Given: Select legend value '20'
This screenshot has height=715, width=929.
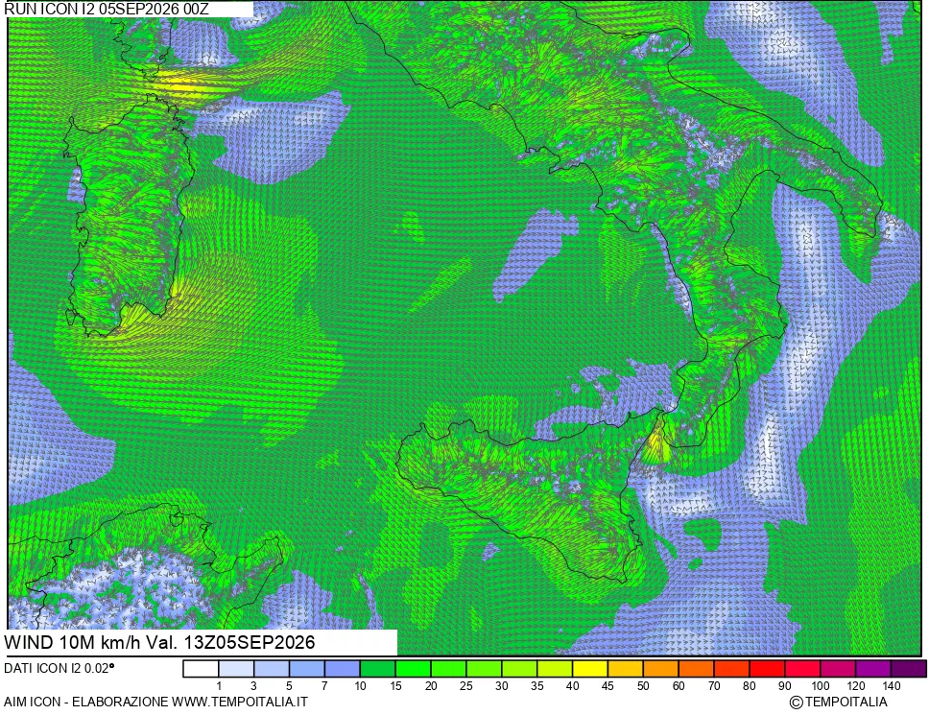Looking at the screenshot, I should [x=431, y=686].
